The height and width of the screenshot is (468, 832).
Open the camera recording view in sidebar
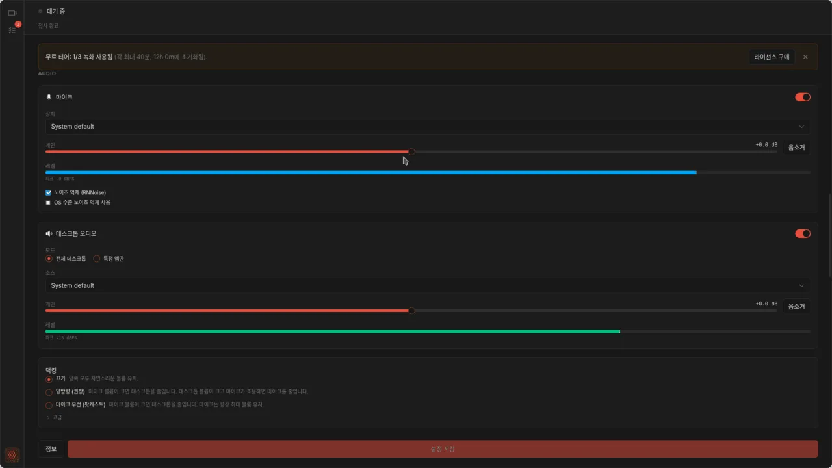[12, 12]
